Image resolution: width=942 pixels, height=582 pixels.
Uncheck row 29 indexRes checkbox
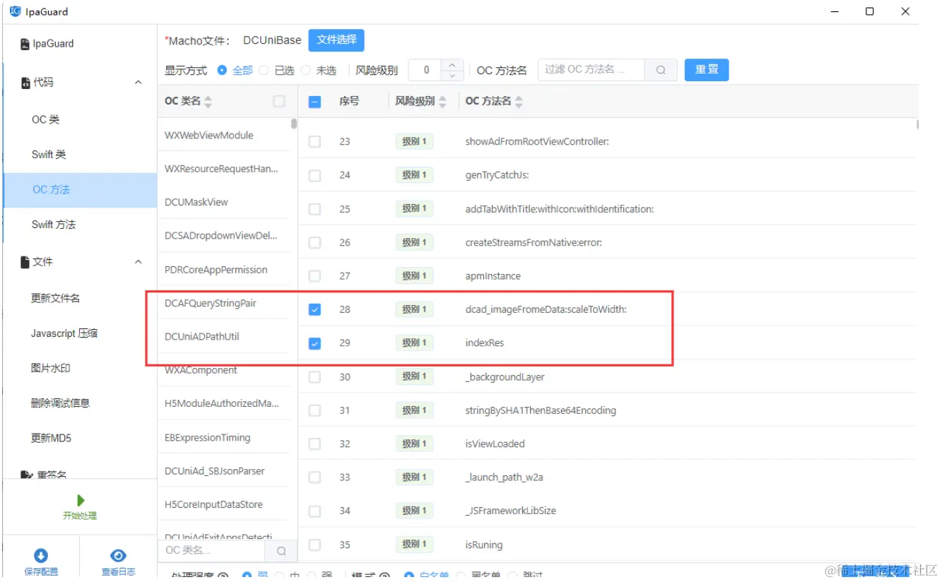315,343
